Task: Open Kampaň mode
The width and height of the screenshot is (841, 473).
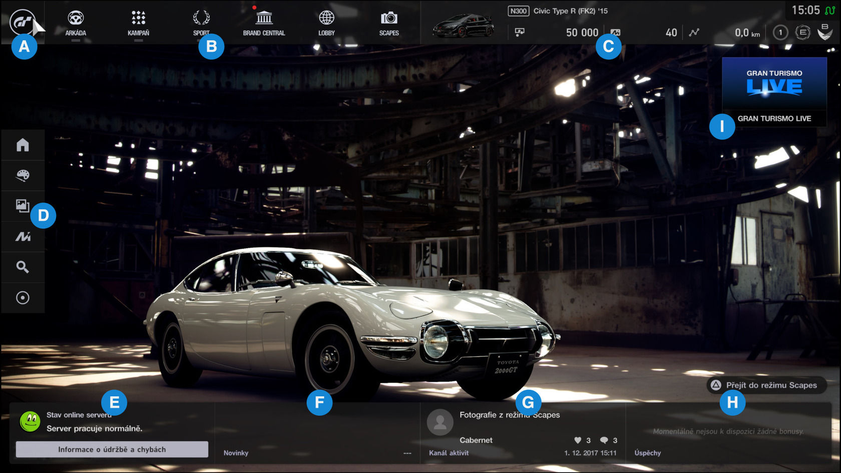Action: tap(139, 21)
